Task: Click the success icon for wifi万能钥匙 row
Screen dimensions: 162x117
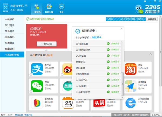Action: [108, 74]
